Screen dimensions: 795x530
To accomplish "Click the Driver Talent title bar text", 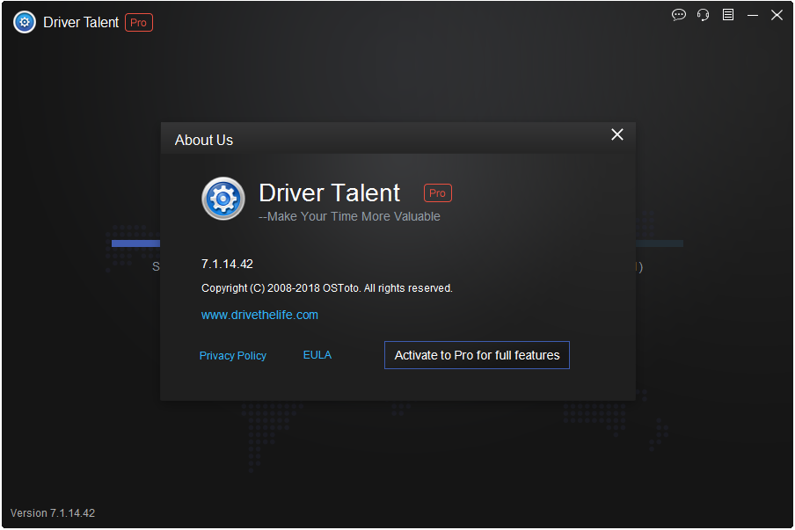I will (x=81, y=22).
